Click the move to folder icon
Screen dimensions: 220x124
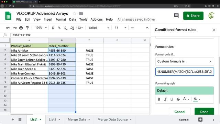[81, 13]
